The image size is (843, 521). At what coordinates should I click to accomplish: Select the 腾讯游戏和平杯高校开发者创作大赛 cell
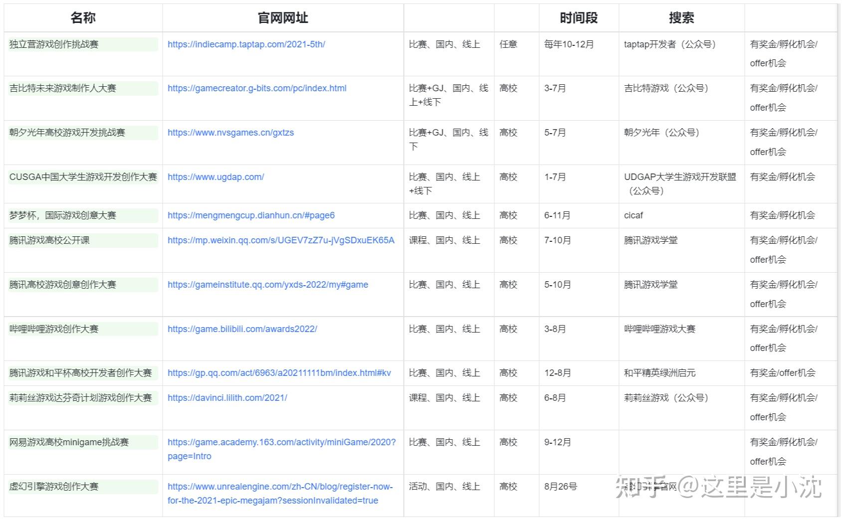point(83,373)
